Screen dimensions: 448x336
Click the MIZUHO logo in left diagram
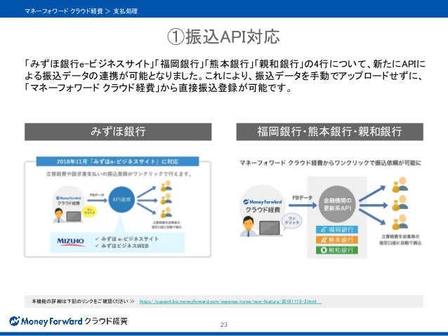coord(71,242)
